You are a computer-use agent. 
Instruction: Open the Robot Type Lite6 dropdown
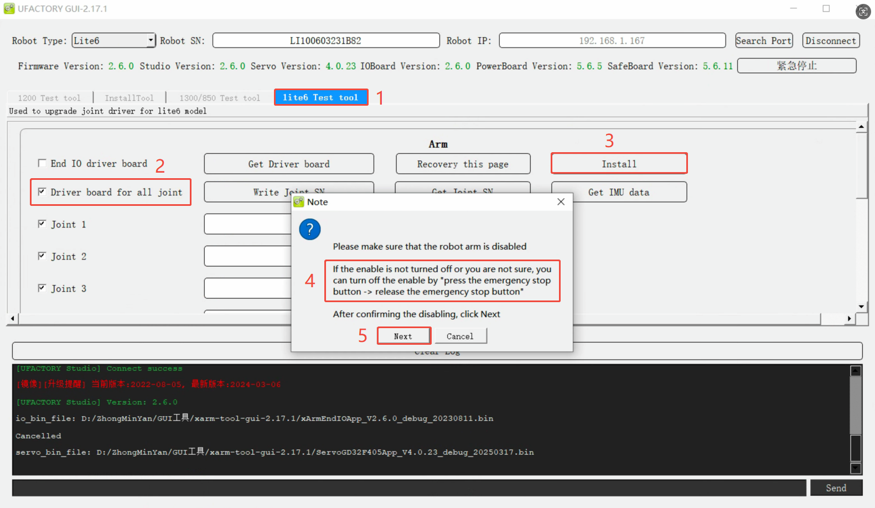[x=114, y=40]
